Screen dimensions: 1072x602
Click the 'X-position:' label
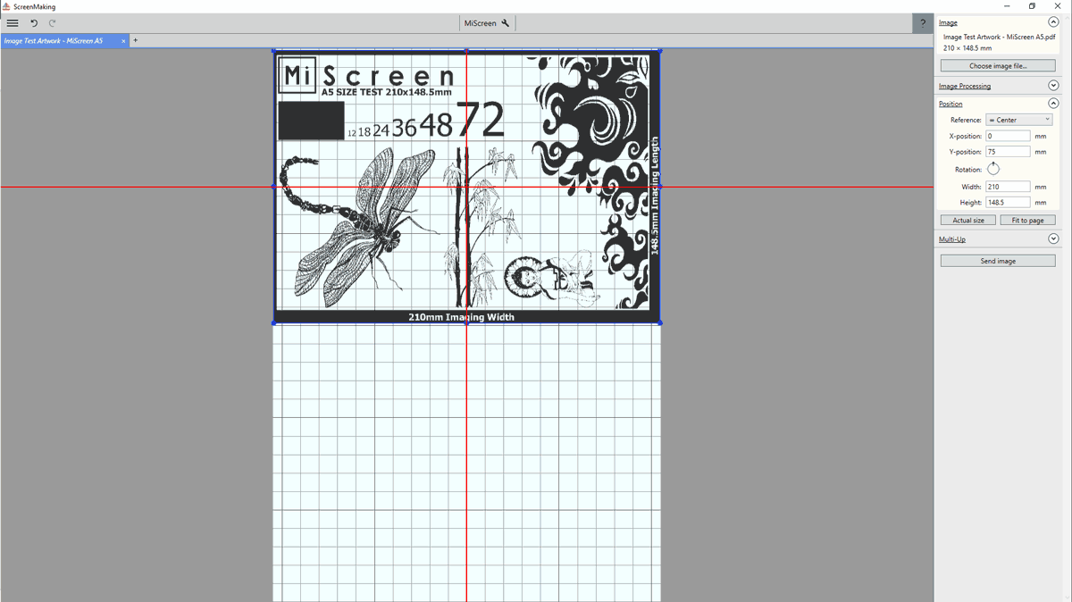tap(965, 137)
